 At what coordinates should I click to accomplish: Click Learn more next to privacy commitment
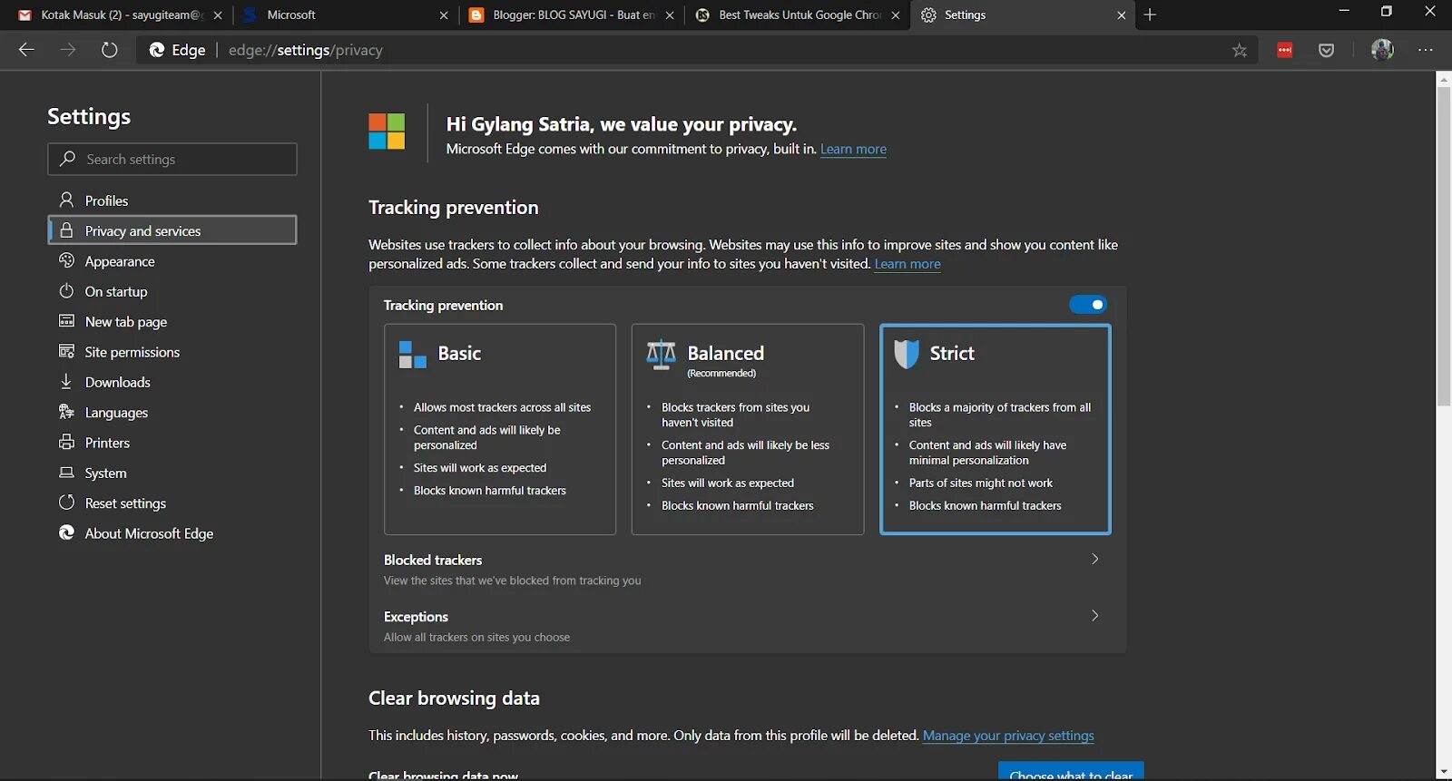[x=853, y=150]
